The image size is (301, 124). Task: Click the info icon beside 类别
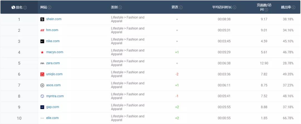(120, 8)
